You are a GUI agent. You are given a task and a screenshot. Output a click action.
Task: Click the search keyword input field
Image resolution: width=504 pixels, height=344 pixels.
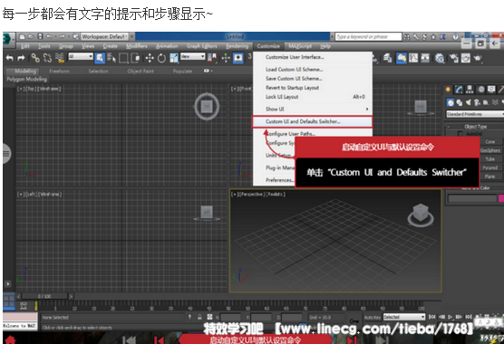368,37
